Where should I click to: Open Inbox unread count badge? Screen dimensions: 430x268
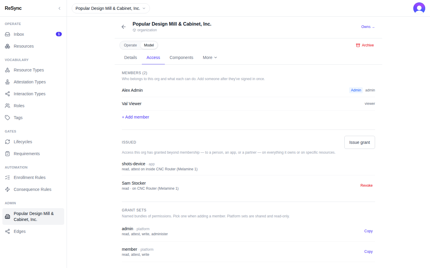point(59,34)
